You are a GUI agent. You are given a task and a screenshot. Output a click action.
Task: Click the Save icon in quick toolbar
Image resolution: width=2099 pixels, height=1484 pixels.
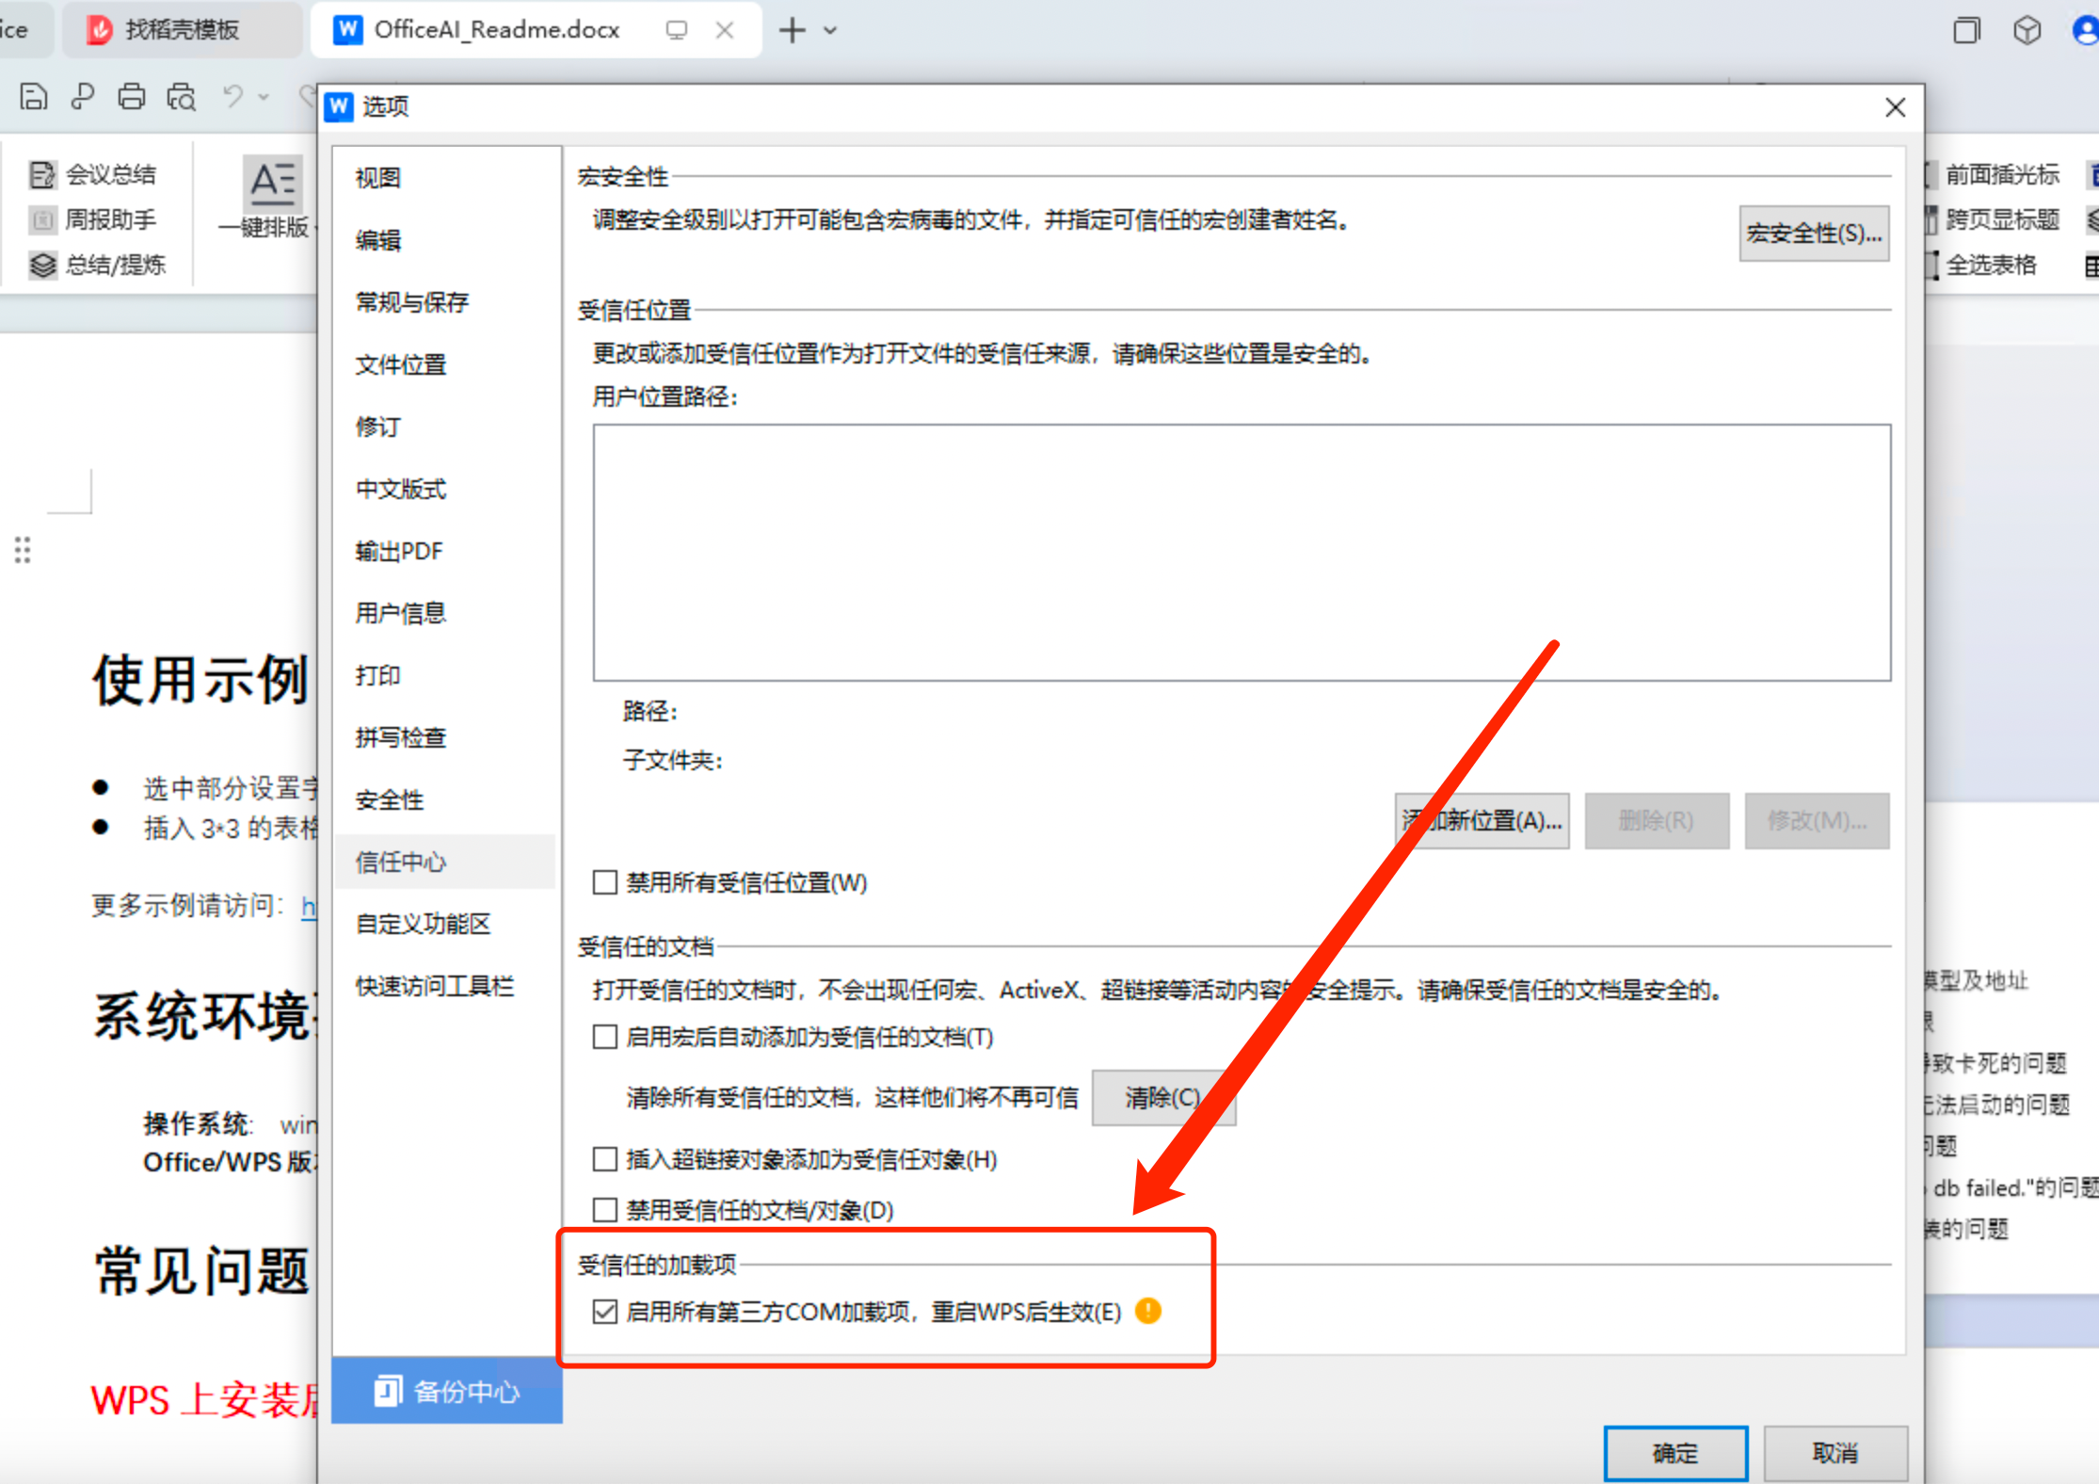(x=34, y=96)
